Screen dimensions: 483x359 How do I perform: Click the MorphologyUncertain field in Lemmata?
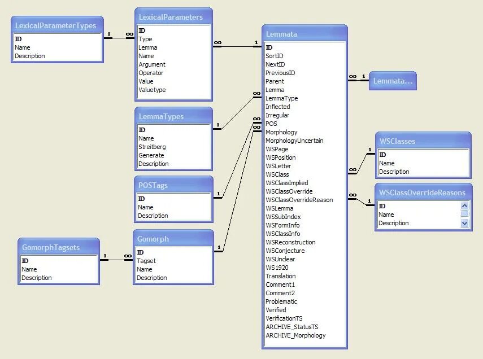pos(305,141)
